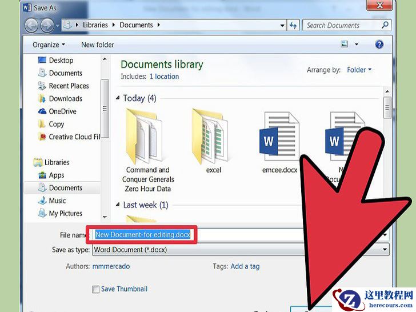Close the Save As dialog

[379, 5]
